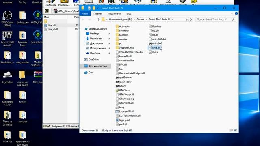Open the Plants vs Zombies desktop shortcut
This screenshot has width=260, height=146.
click(x=7, y=118)
